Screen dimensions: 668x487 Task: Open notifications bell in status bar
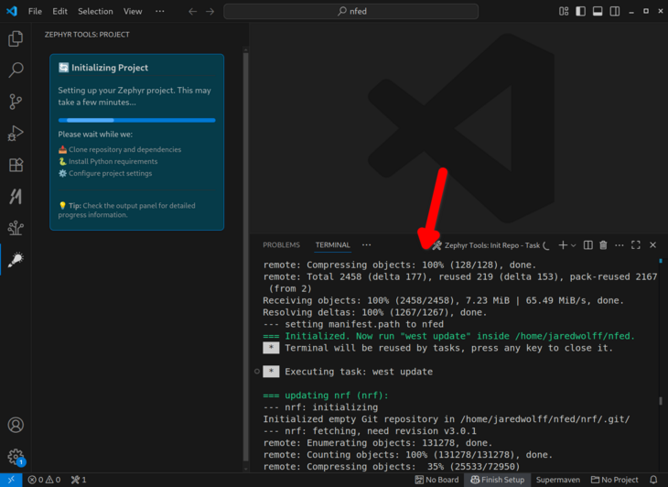653,480
